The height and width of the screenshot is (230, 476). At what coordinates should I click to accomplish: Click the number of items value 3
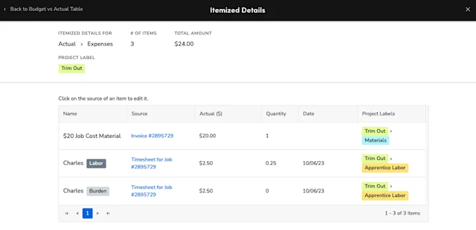(132, 44)
